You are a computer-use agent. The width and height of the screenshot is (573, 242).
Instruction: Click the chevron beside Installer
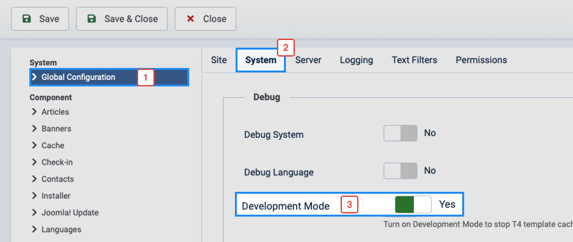pyautogui.click(x=35, y=196)
